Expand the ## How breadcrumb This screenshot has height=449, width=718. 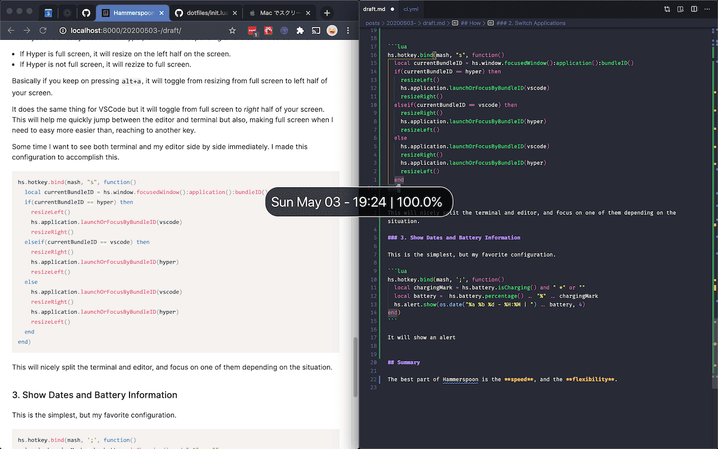[466, 23]
